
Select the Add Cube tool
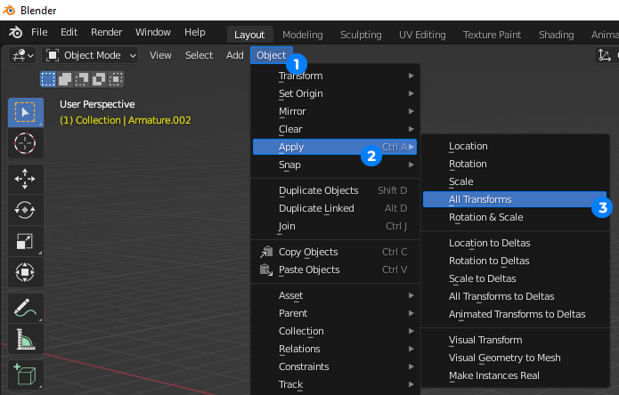pyautogui.click(x=26, y=375)
